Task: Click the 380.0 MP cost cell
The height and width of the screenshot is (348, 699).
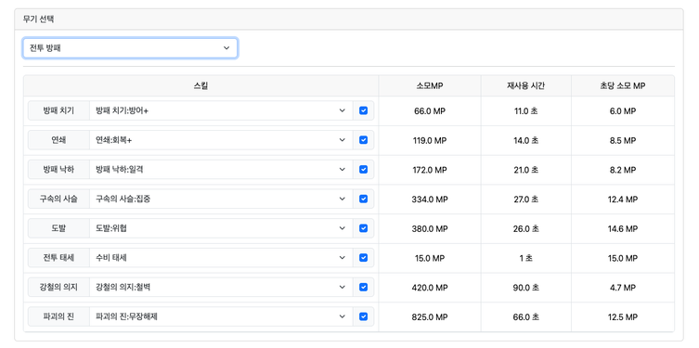Action: [430, 228]
